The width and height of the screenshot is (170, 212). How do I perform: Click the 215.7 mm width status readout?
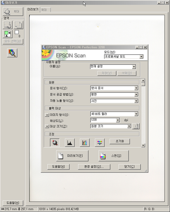click(x=9, y=209)
